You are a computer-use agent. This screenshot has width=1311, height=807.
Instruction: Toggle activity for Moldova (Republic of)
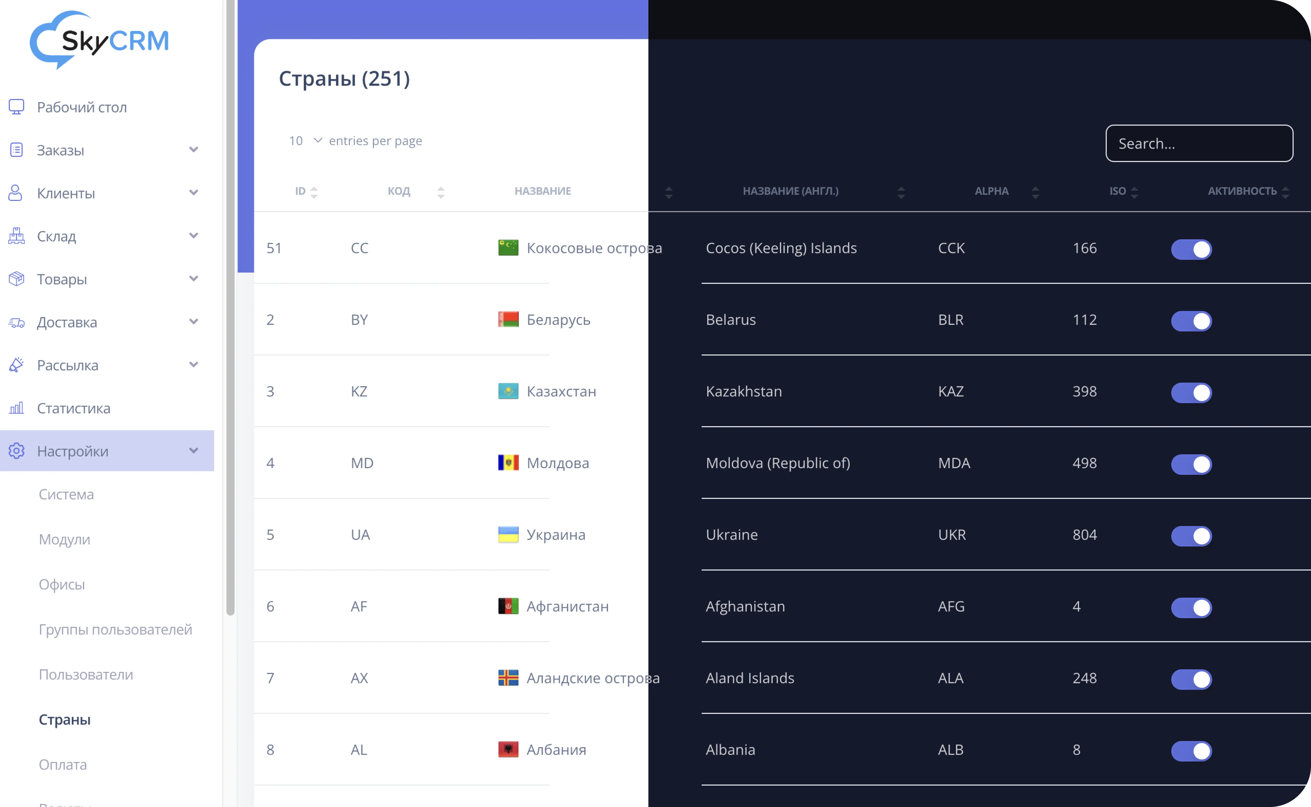(x=1191, y=464)
